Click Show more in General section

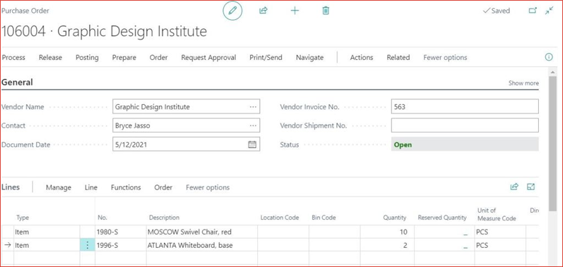(523, 83)
